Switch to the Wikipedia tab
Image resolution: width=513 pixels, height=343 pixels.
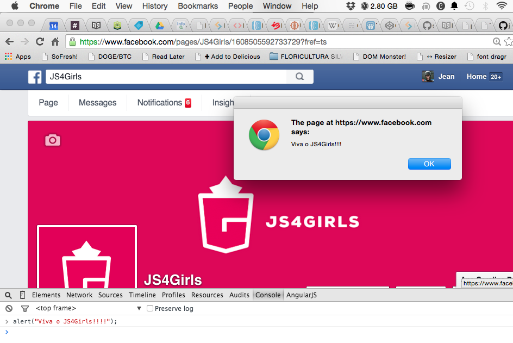332,25
